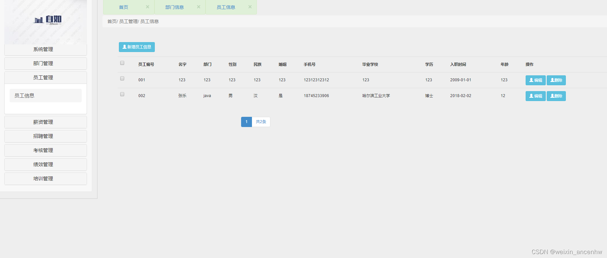The width and height of the screenshot is (607, 258).
Task: Switch to the 部门信息 tab
Action: click(175, 7)
